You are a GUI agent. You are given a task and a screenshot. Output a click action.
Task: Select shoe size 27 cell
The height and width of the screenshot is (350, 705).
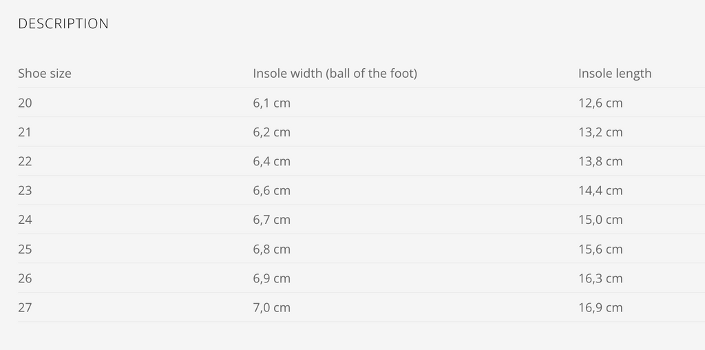pyautogui.click(x=25, y=307)
